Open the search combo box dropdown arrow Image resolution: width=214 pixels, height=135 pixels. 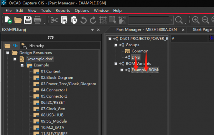pyautogui.click(x=171, y=20)
